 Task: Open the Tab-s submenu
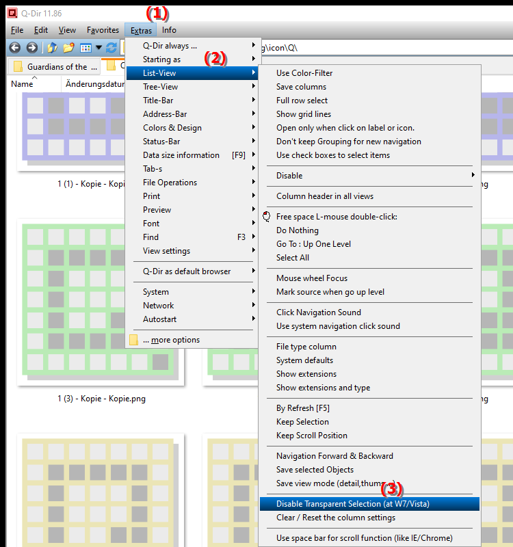(193, 169)
